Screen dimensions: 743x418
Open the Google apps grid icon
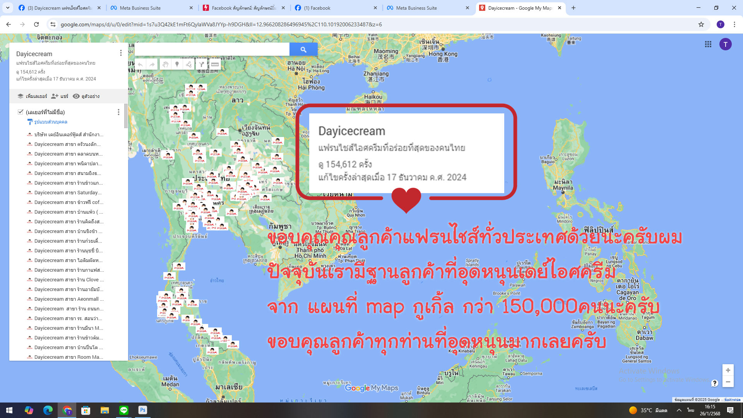pyautogui.click(x=708, y=45)
